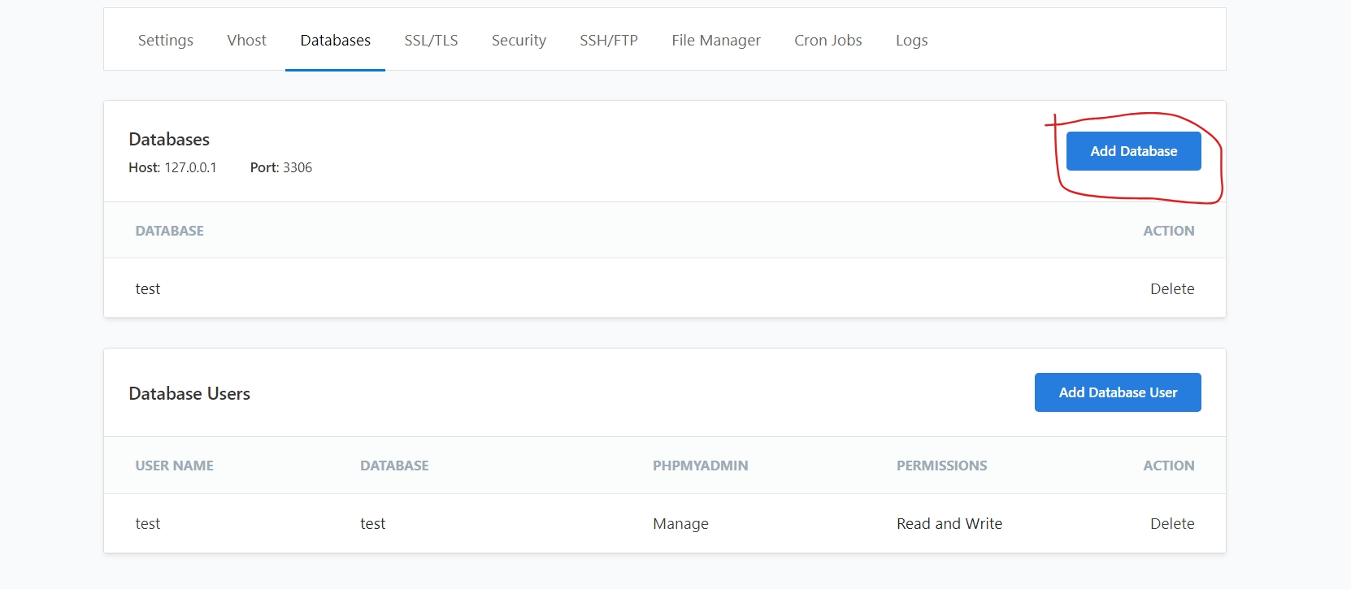Click the Read and Write permissions value
1351x589 pixels.
[949, 523]
